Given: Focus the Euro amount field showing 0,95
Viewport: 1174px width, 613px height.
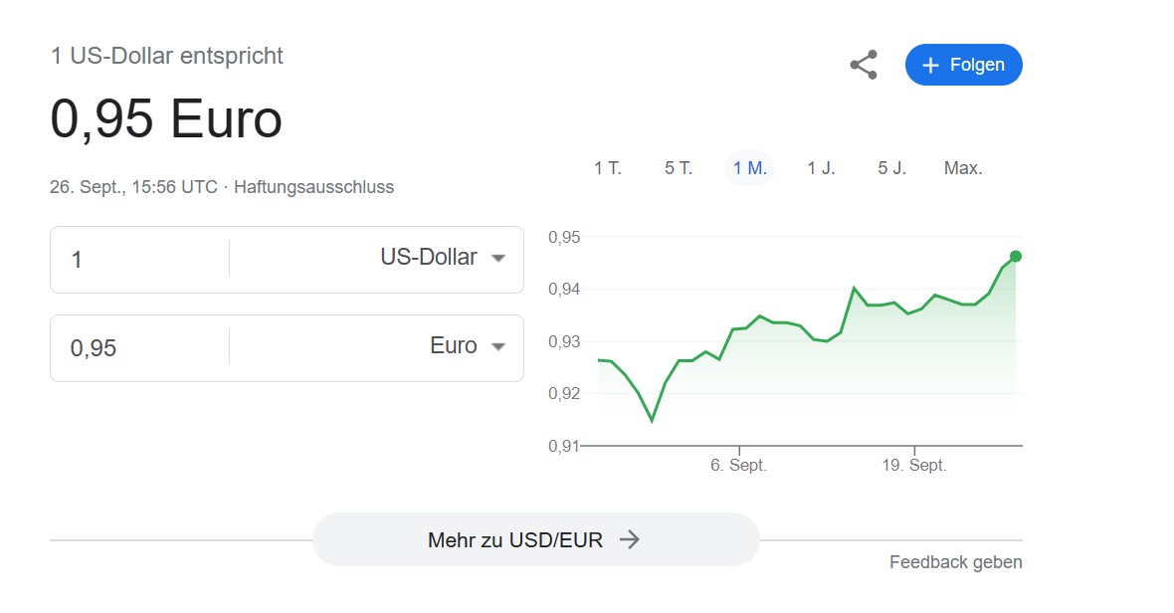Looking at the screenshot, I should coord(139,348).
